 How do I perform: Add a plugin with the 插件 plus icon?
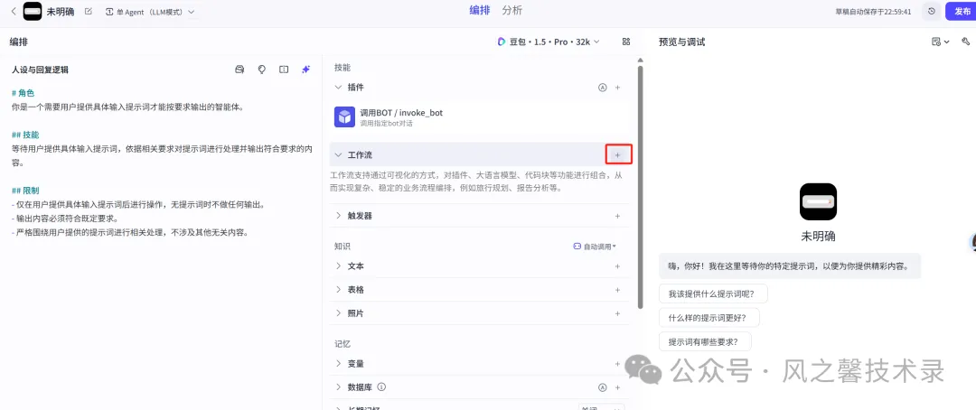(x=617, y=88)
